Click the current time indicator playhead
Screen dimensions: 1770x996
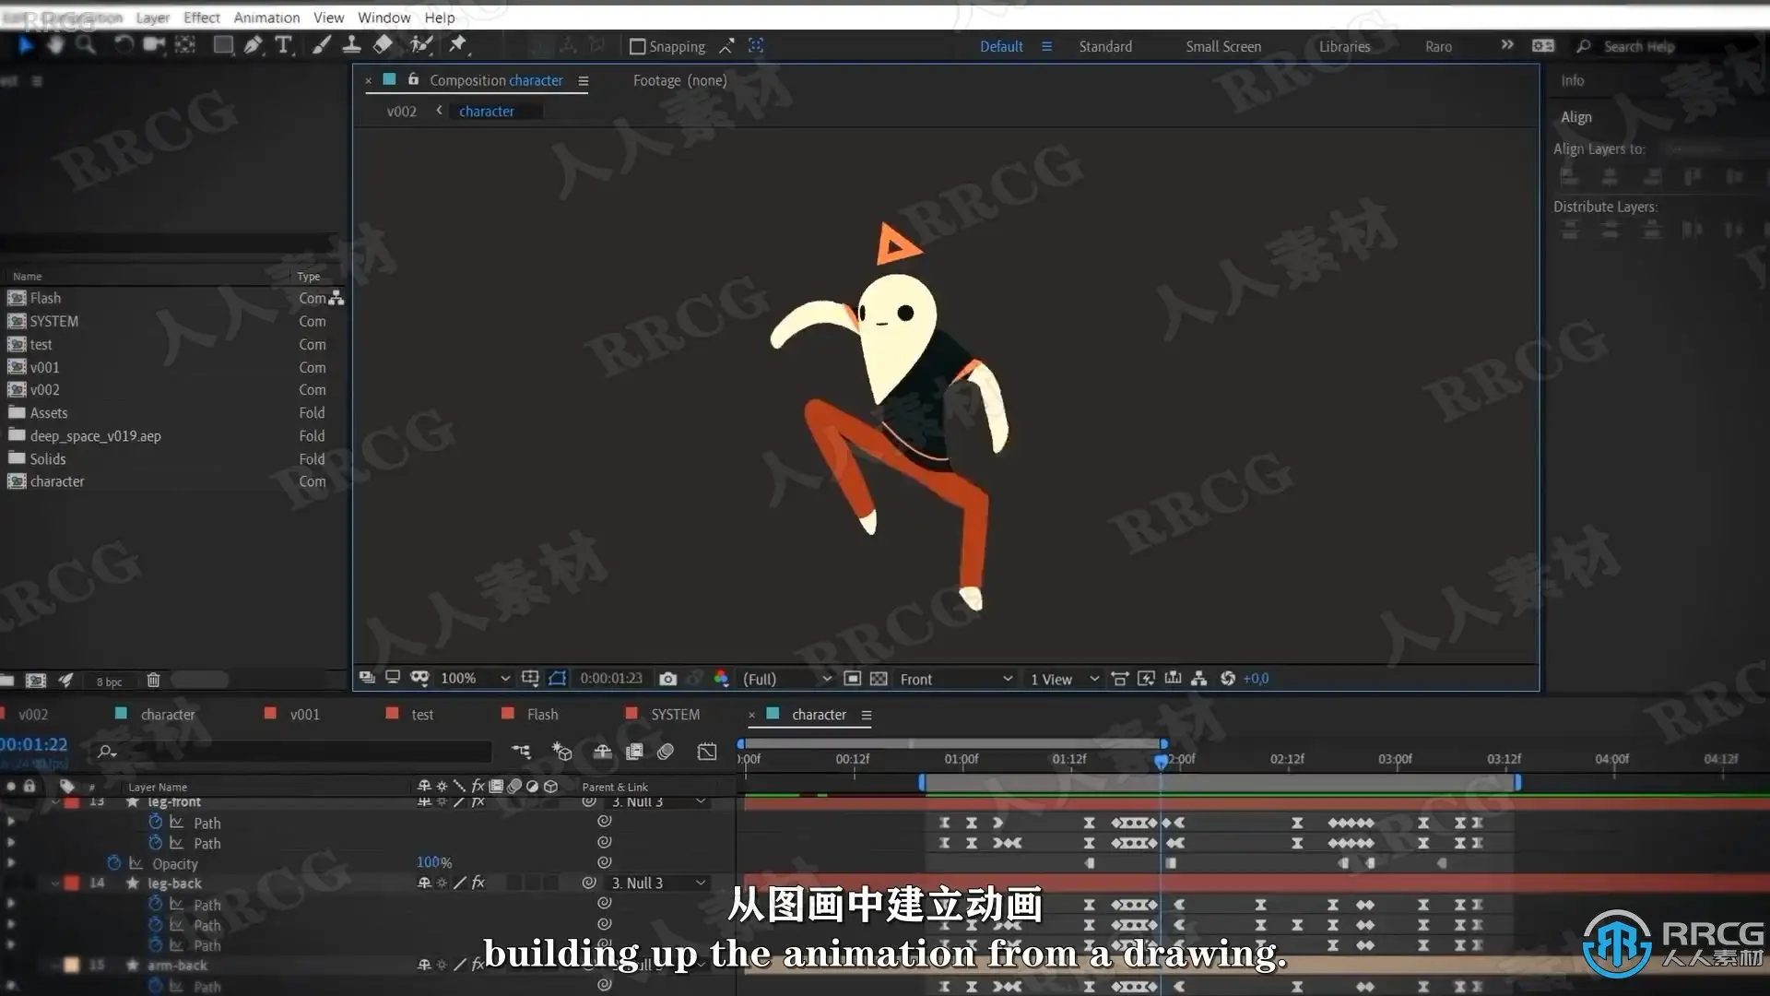pyautogui.click(x=1161, y=761)
